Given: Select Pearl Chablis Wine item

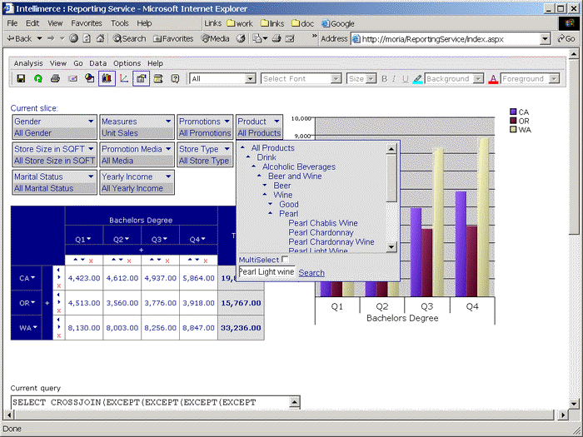Looking at the screenshot, I should click(x=323, y=223).
